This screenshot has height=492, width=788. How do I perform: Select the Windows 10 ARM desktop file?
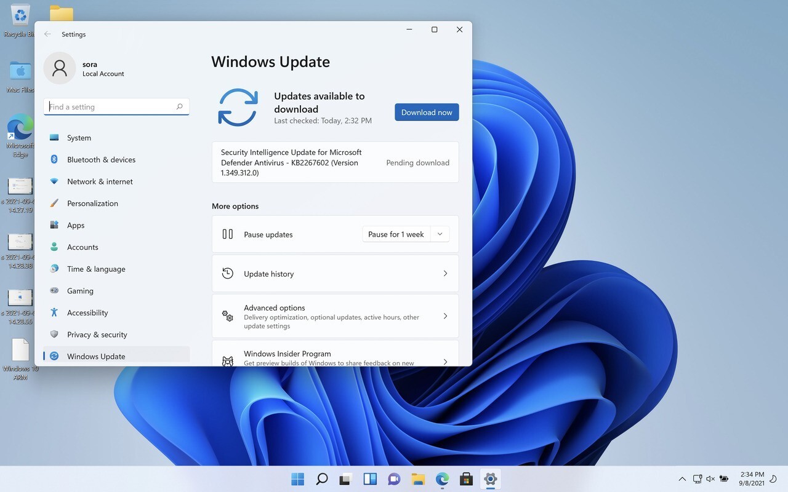pos(20,359)
